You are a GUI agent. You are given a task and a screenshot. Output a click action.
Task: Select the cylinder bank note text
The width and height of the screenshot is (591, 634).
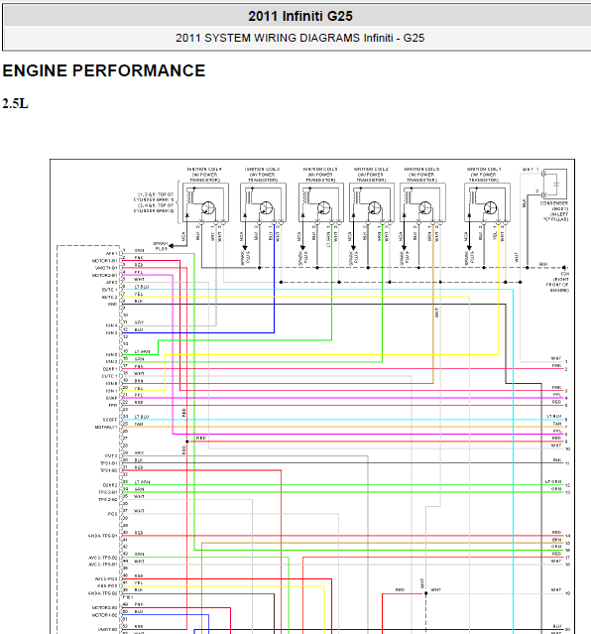coord(154,202)
